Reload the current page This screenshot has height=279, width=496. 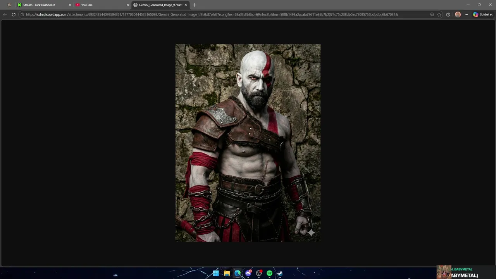14,14
